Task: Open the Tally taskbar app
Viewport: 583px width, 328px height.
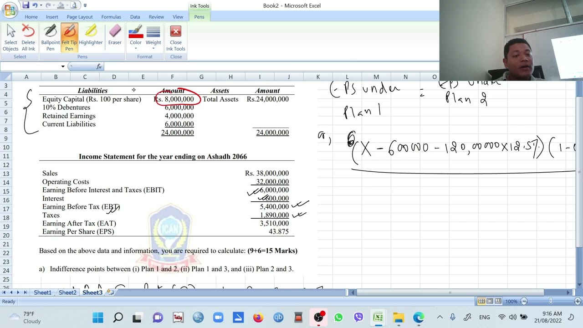Action: [x=178, y=318]
